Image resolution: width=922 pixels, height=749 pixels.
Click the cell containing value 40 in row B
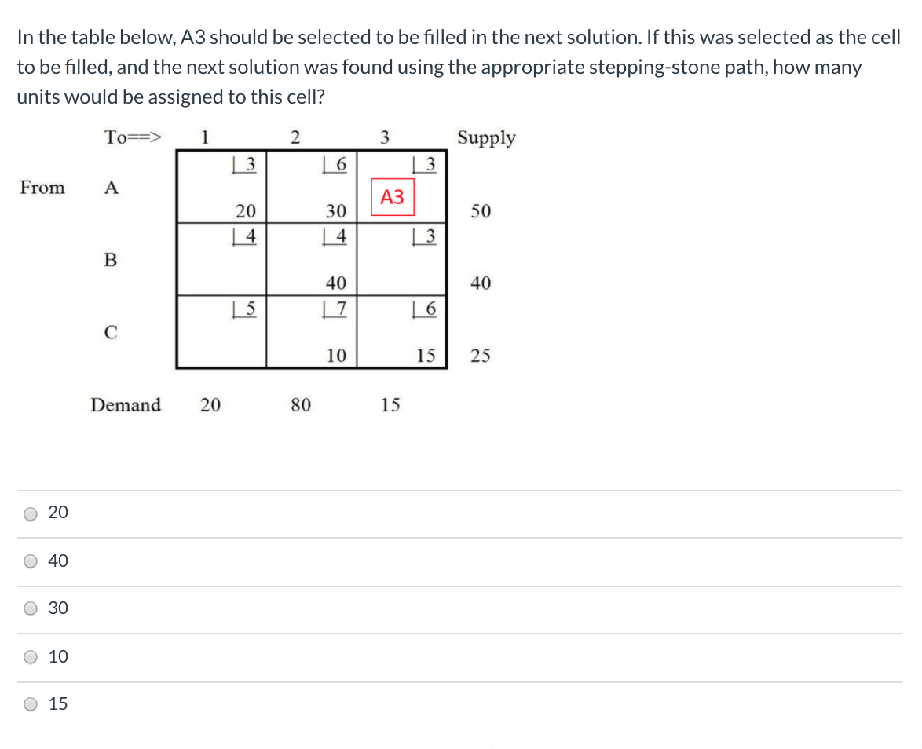(335, 283)
